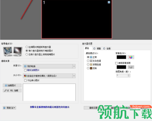Select different image per monitor option
The width and height of the screenshot is (152, 121).
(x=27, y=51)
